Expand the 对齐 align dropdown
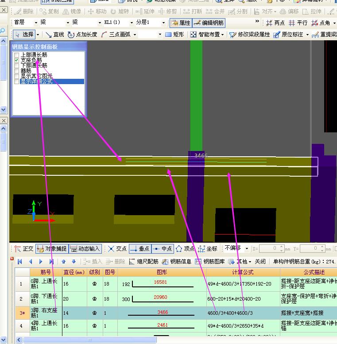The width and height of the screenshot is (337, 344). [275, 12]
